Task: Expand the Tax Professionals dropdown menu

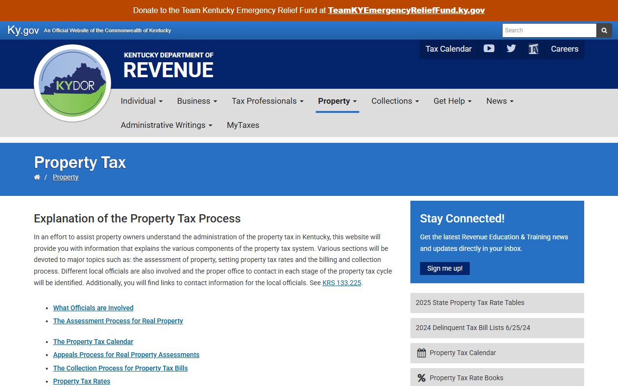Action: [267, 101]
